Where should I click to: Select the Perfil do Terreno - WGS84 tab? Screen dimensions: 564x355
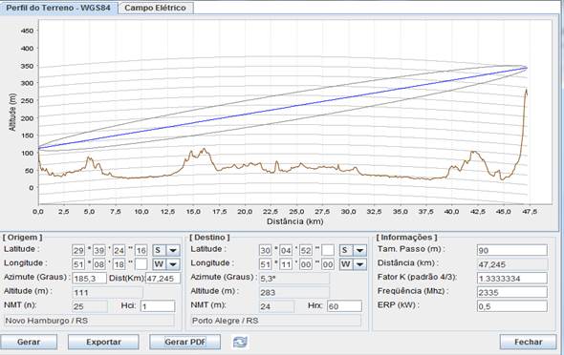point(58,8)
